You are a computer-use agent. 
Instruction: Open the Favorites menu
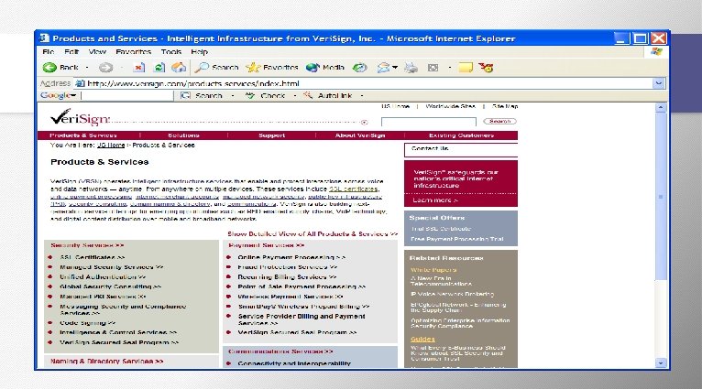coord(134,52)
